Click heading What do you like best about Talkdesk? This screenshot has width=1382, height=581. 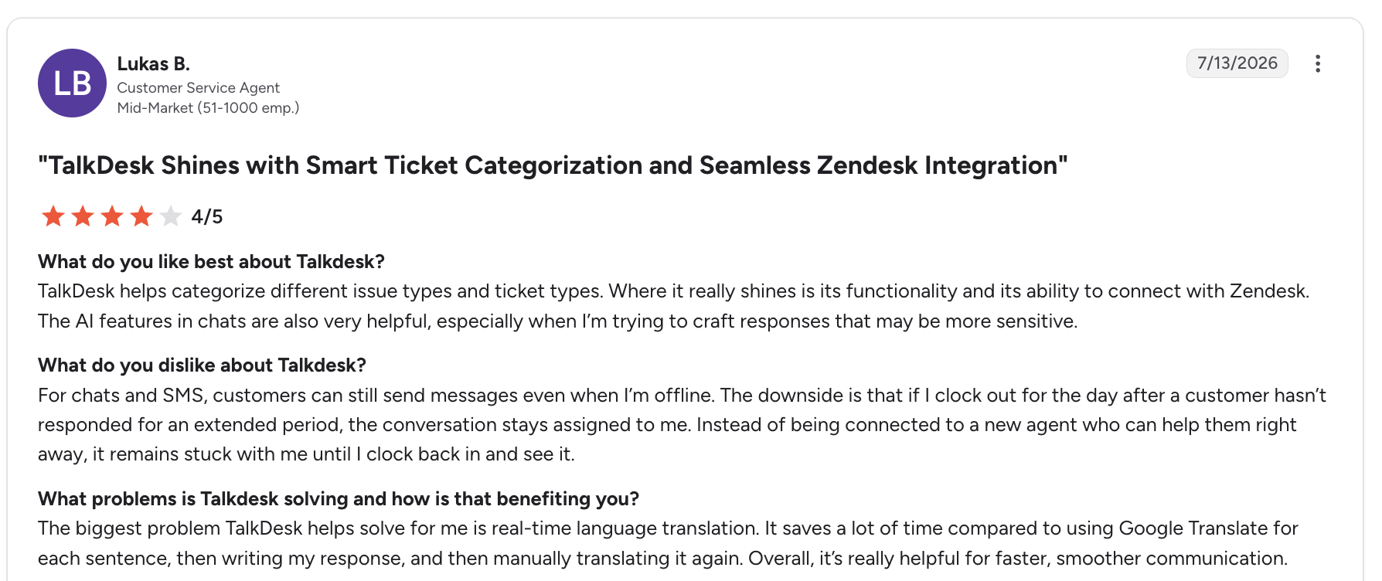click(211, 262)
